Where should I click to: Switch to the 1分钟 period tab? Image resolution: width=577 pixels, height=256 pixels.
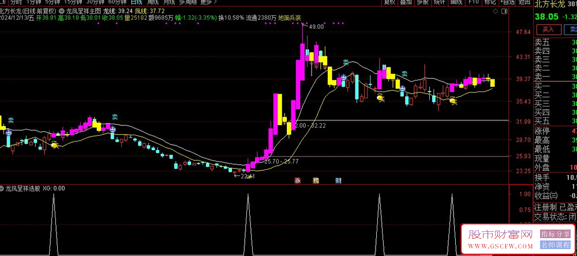[x=33, y=2]
